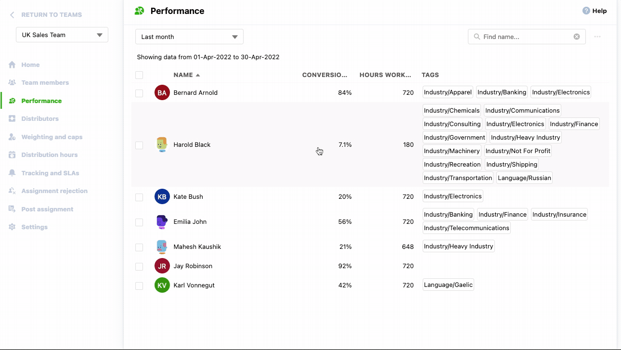Click the name Jay Robinson
This screenshot has width=621, height=350.
193,266
